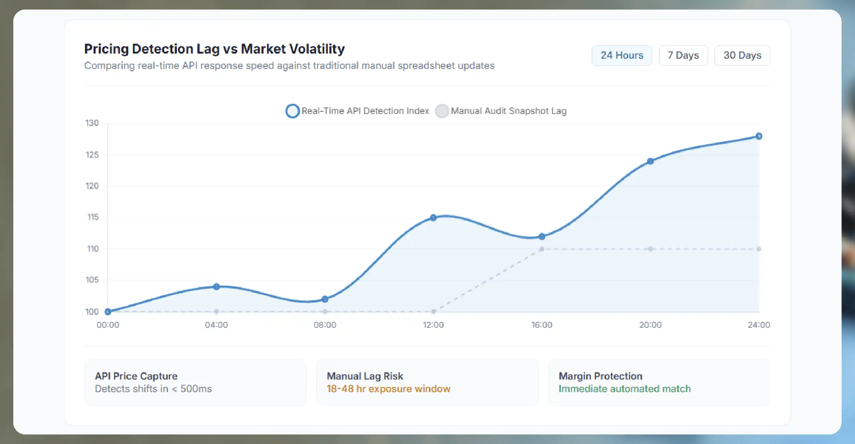Click the 125 y-axis label
Viewport: 855px width, 444px height.
point(92,155)
